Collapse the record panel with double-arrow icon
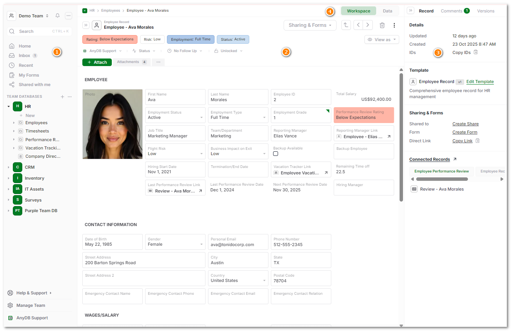This screenshot has height=331, width=511. (x=86, y=25)
